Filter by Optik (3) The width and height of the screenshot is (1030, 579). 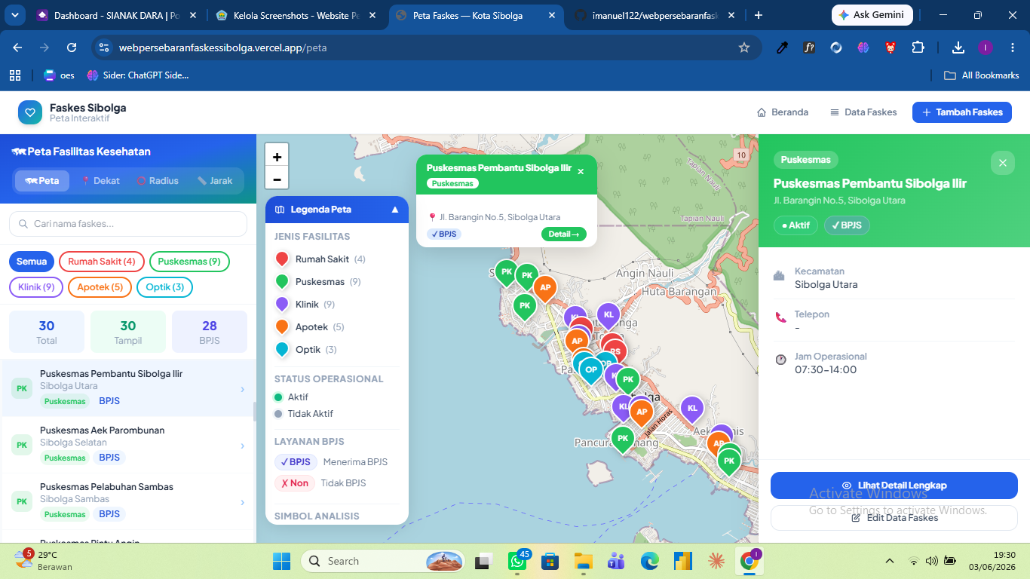[165, 287]
